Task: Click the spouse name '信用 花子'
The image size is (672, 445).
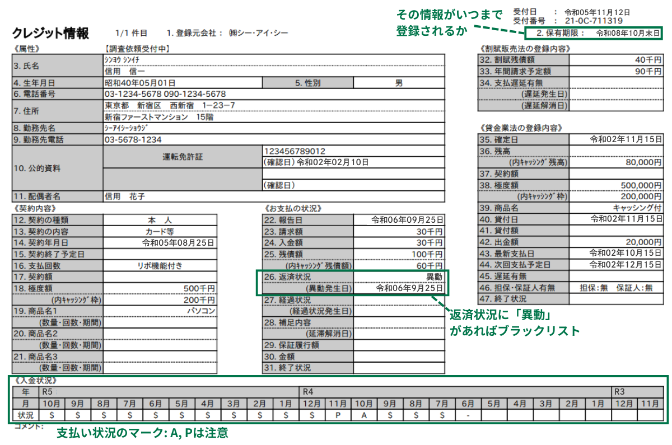Action: point(125,196)
